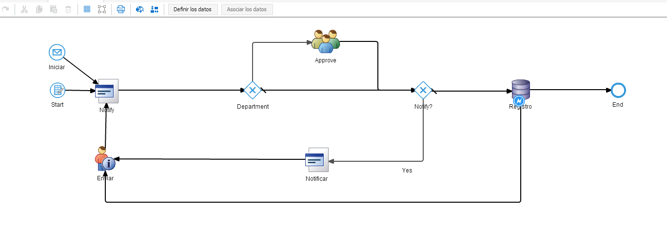Click the Asociar los datos button
Screen dimensions: 667x229
(247, 9)
